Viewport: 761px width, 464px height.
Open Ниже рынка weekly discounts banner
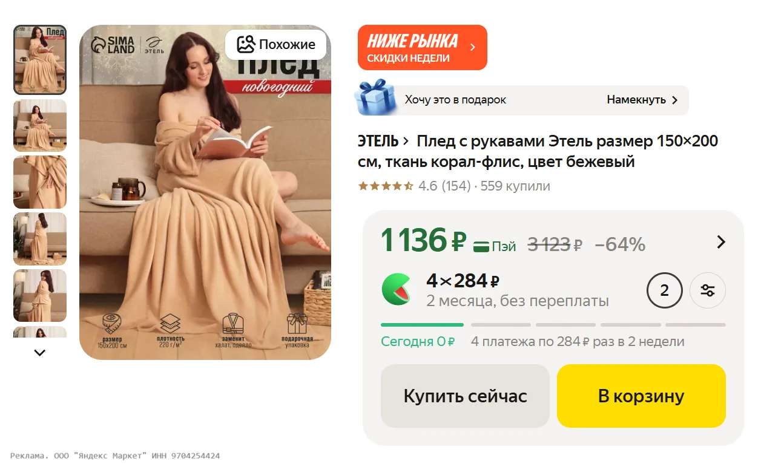click(x=422, y=48)
